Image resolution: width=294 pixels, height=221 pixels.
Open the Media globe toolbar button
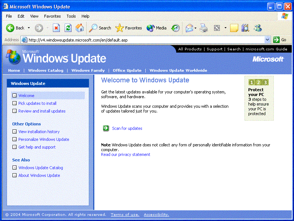[156, 28]
